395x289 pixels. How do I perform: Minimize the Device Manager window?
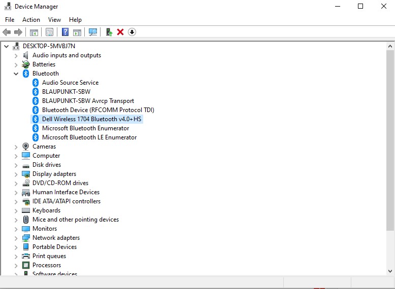pyautogui.click(x=338, y=6)
